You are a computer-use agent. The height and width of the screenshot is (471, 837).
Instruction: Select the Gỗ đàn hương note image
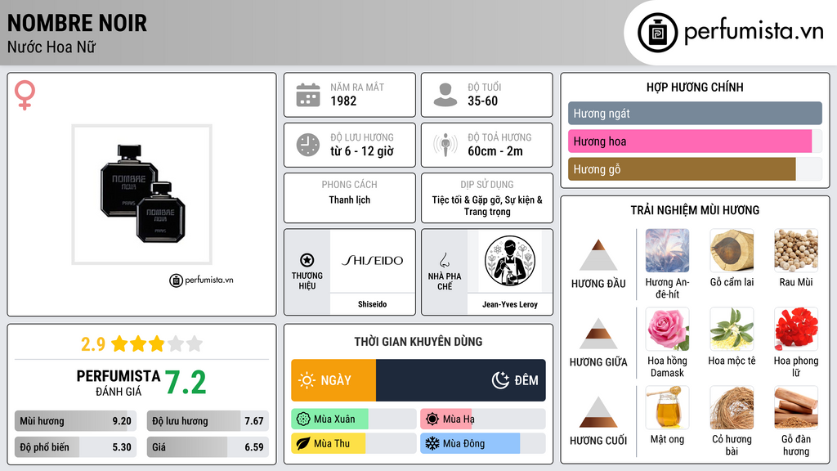[796, 408]
